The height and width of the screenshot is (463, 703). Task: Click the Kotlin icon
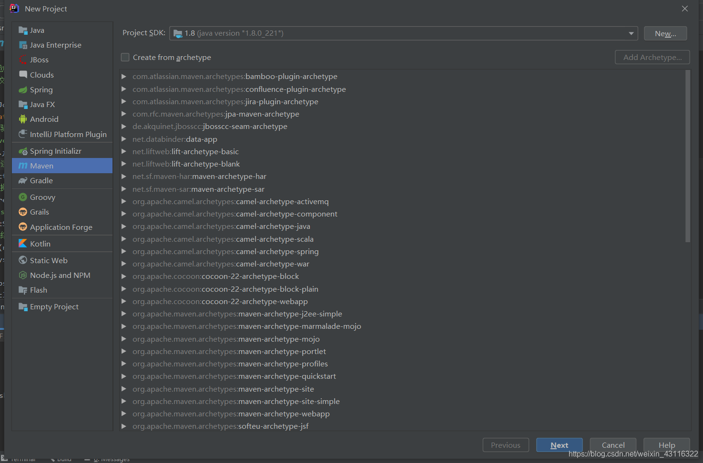(x=23, y=244)
